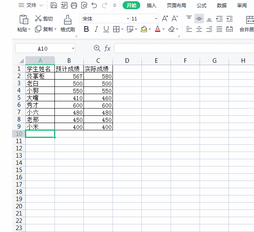The image size is (254, 232).
Task: Increase font size with A+ icon
Action: click(x=165, y=18)
